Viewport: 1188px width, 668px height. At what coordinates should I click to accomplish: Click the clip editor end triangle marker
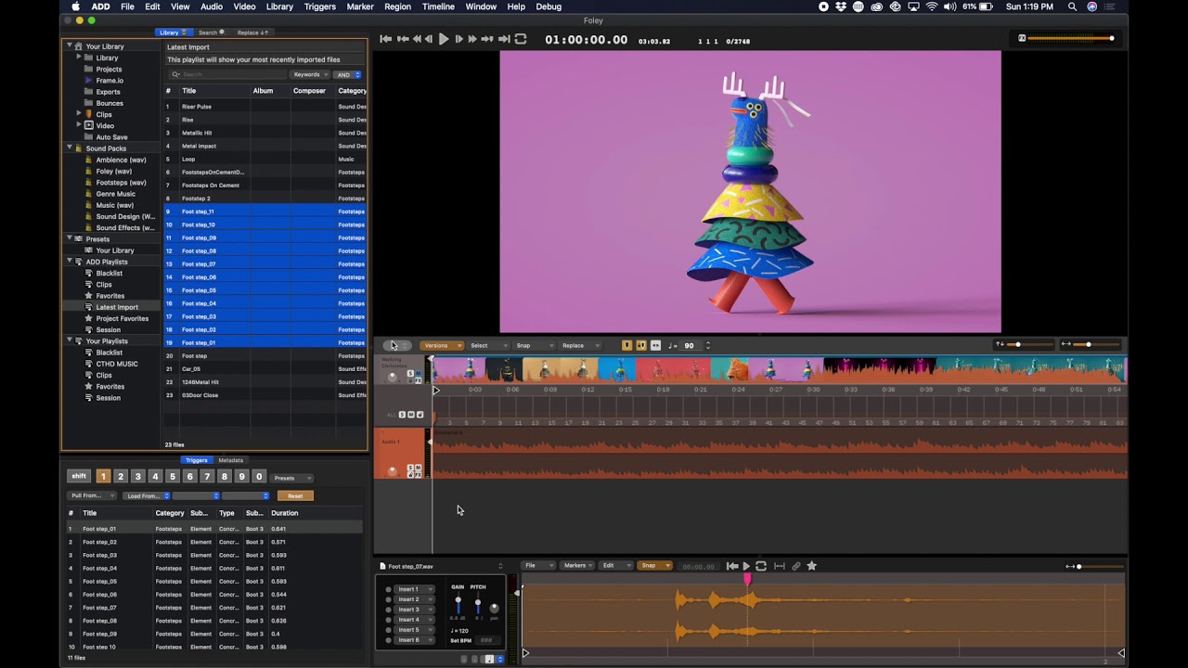point(1120,653)
